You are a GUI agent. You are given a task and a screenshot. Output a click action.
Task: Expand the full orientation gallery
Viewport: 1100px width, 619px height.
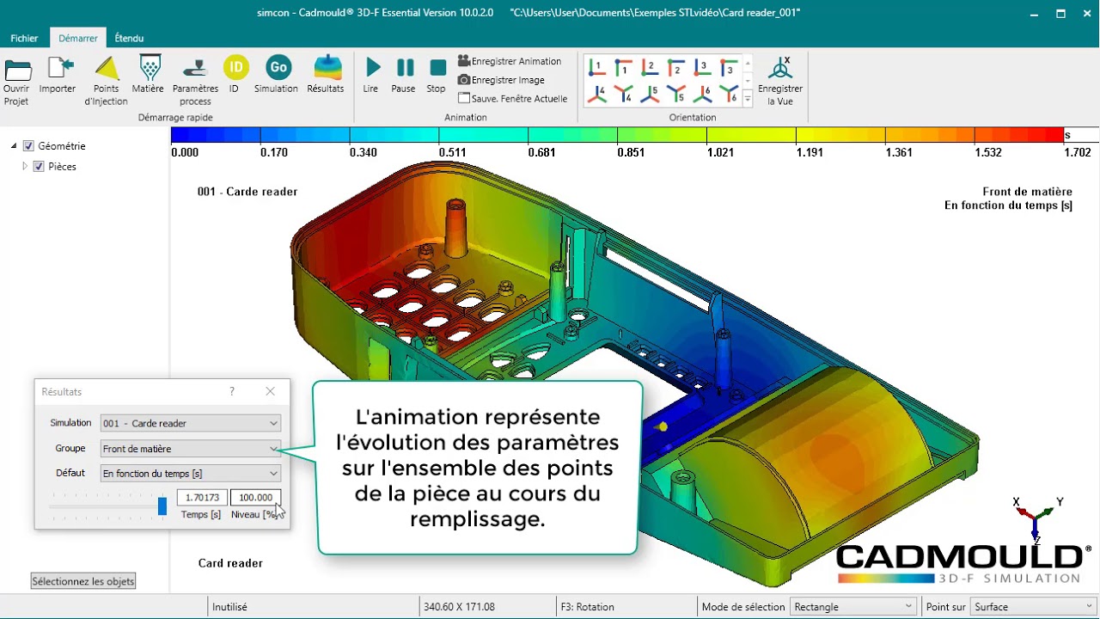click(748, 99)
